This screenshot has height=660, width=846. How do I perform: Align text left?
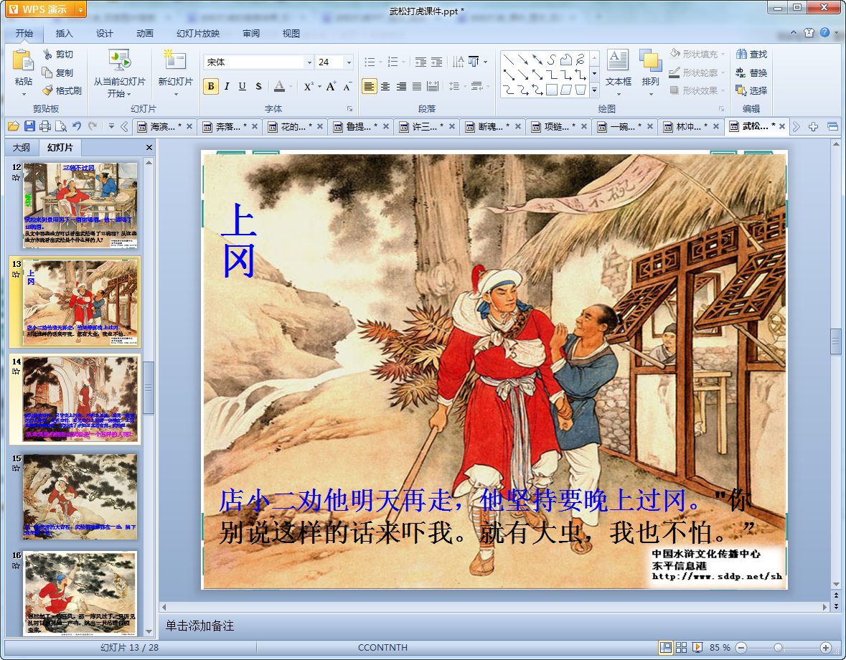point(369,86)
